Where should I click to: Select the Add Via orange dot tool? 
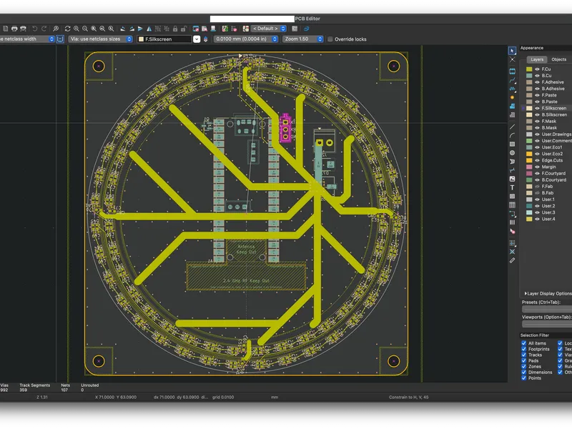coord(512,97)
